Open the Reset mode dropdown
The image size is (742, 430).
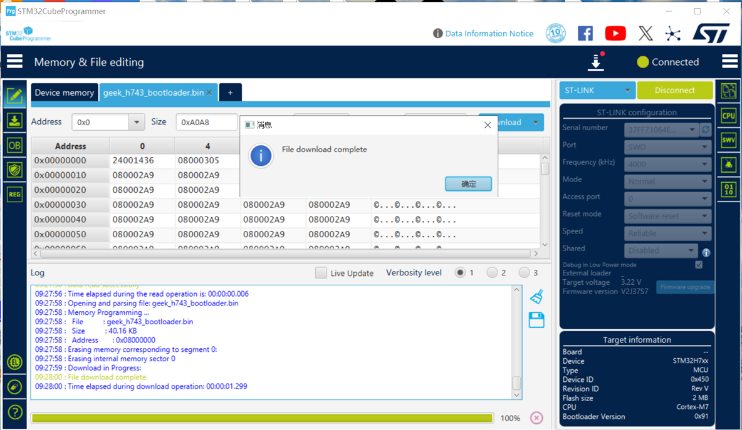click(x=667, y=216)
